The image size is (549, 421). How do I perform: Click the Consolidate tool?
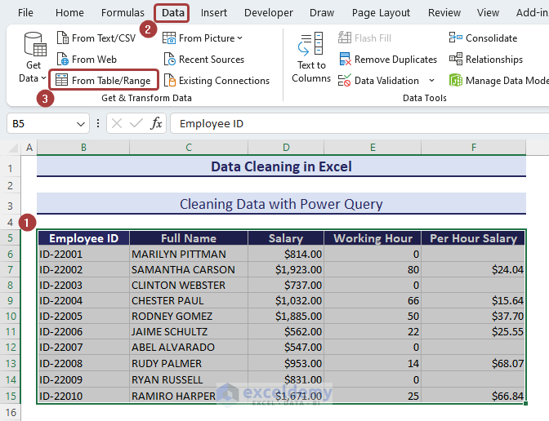[483, 38]
